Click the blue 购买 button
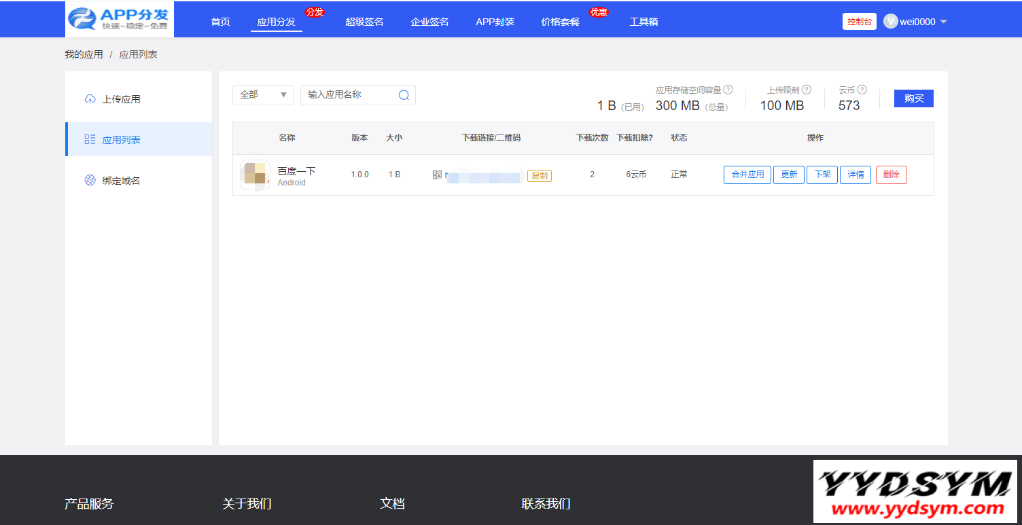This screenshot has height=525, width=1022. click(x=913, y=98)
